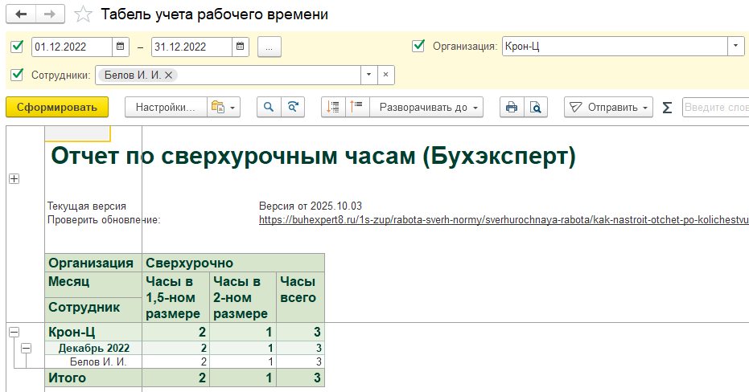Screen dimensions: 749x392
Task: Click the Сформировать button
Action: click(x=57, y=107)
